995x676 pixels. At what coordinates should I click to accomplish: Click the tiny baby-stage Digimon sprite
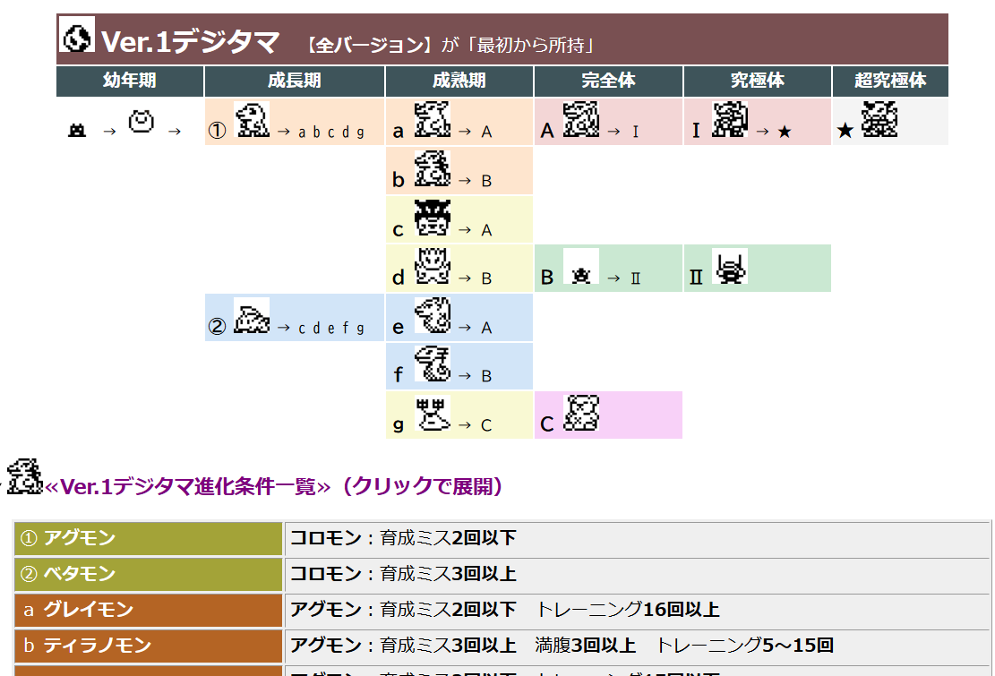(77, 131)
